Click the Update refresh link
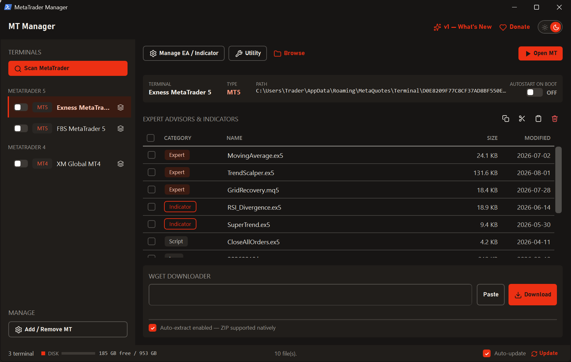The width and height of the screenshot is (571, 362). click(544, 353)
